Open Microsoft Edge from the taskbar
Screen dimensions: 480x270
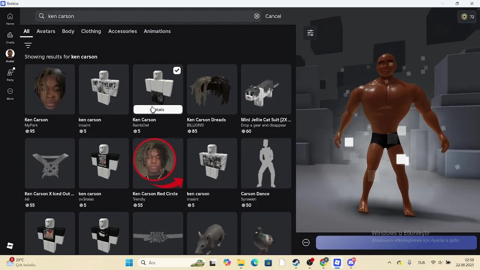(255, 263)
